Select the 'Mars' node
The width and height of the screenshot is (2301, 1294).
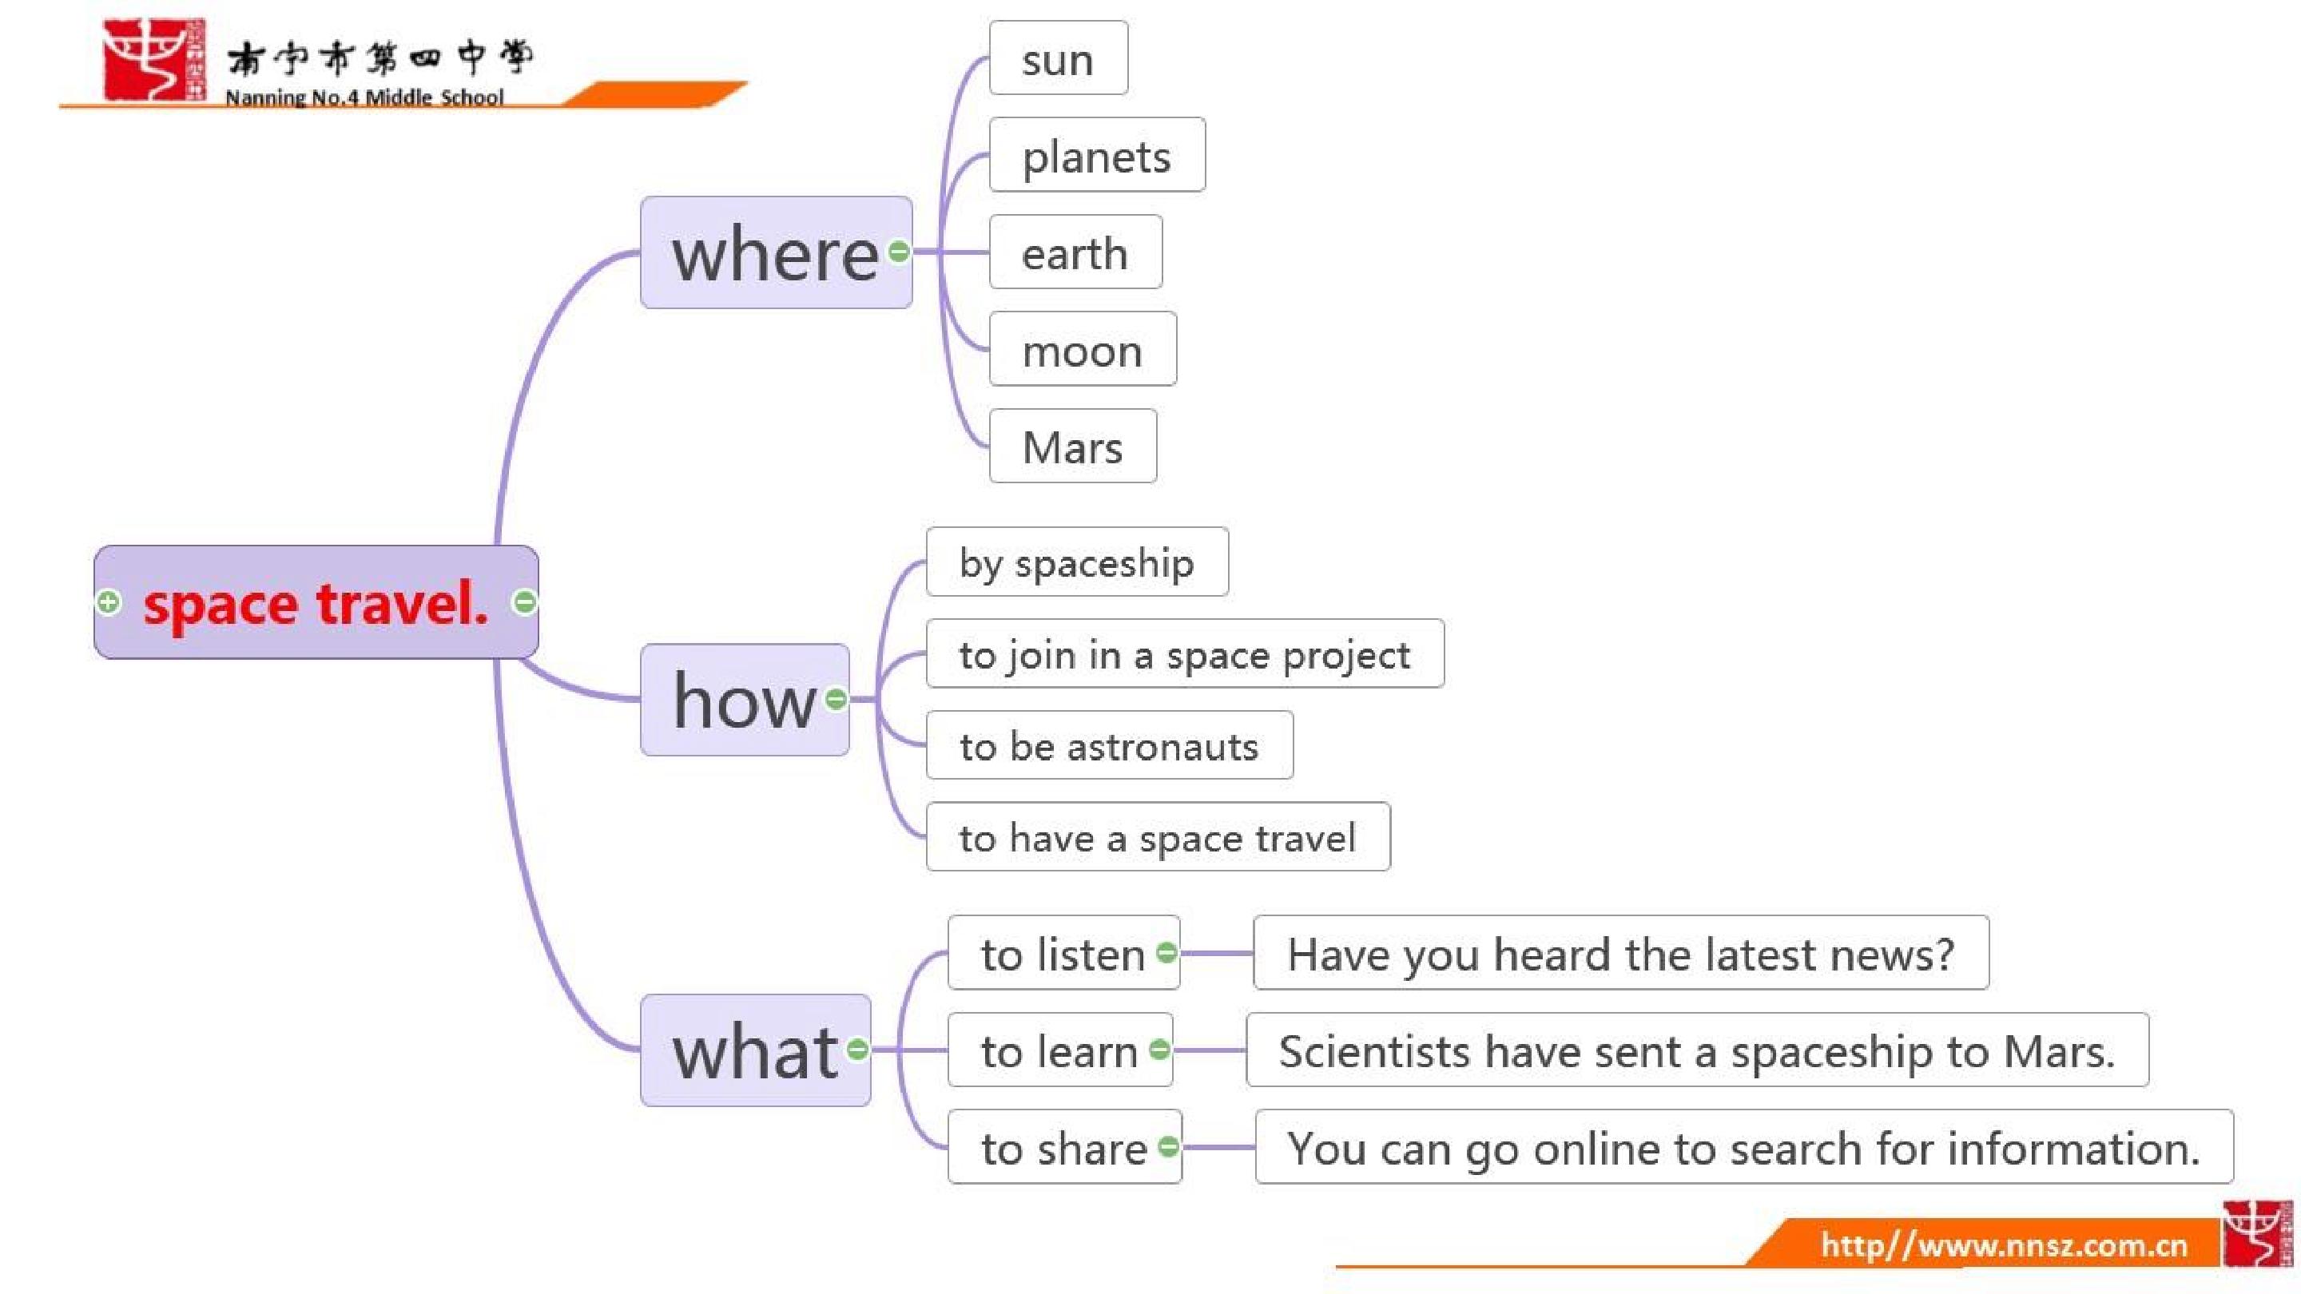coord(1073,446)
